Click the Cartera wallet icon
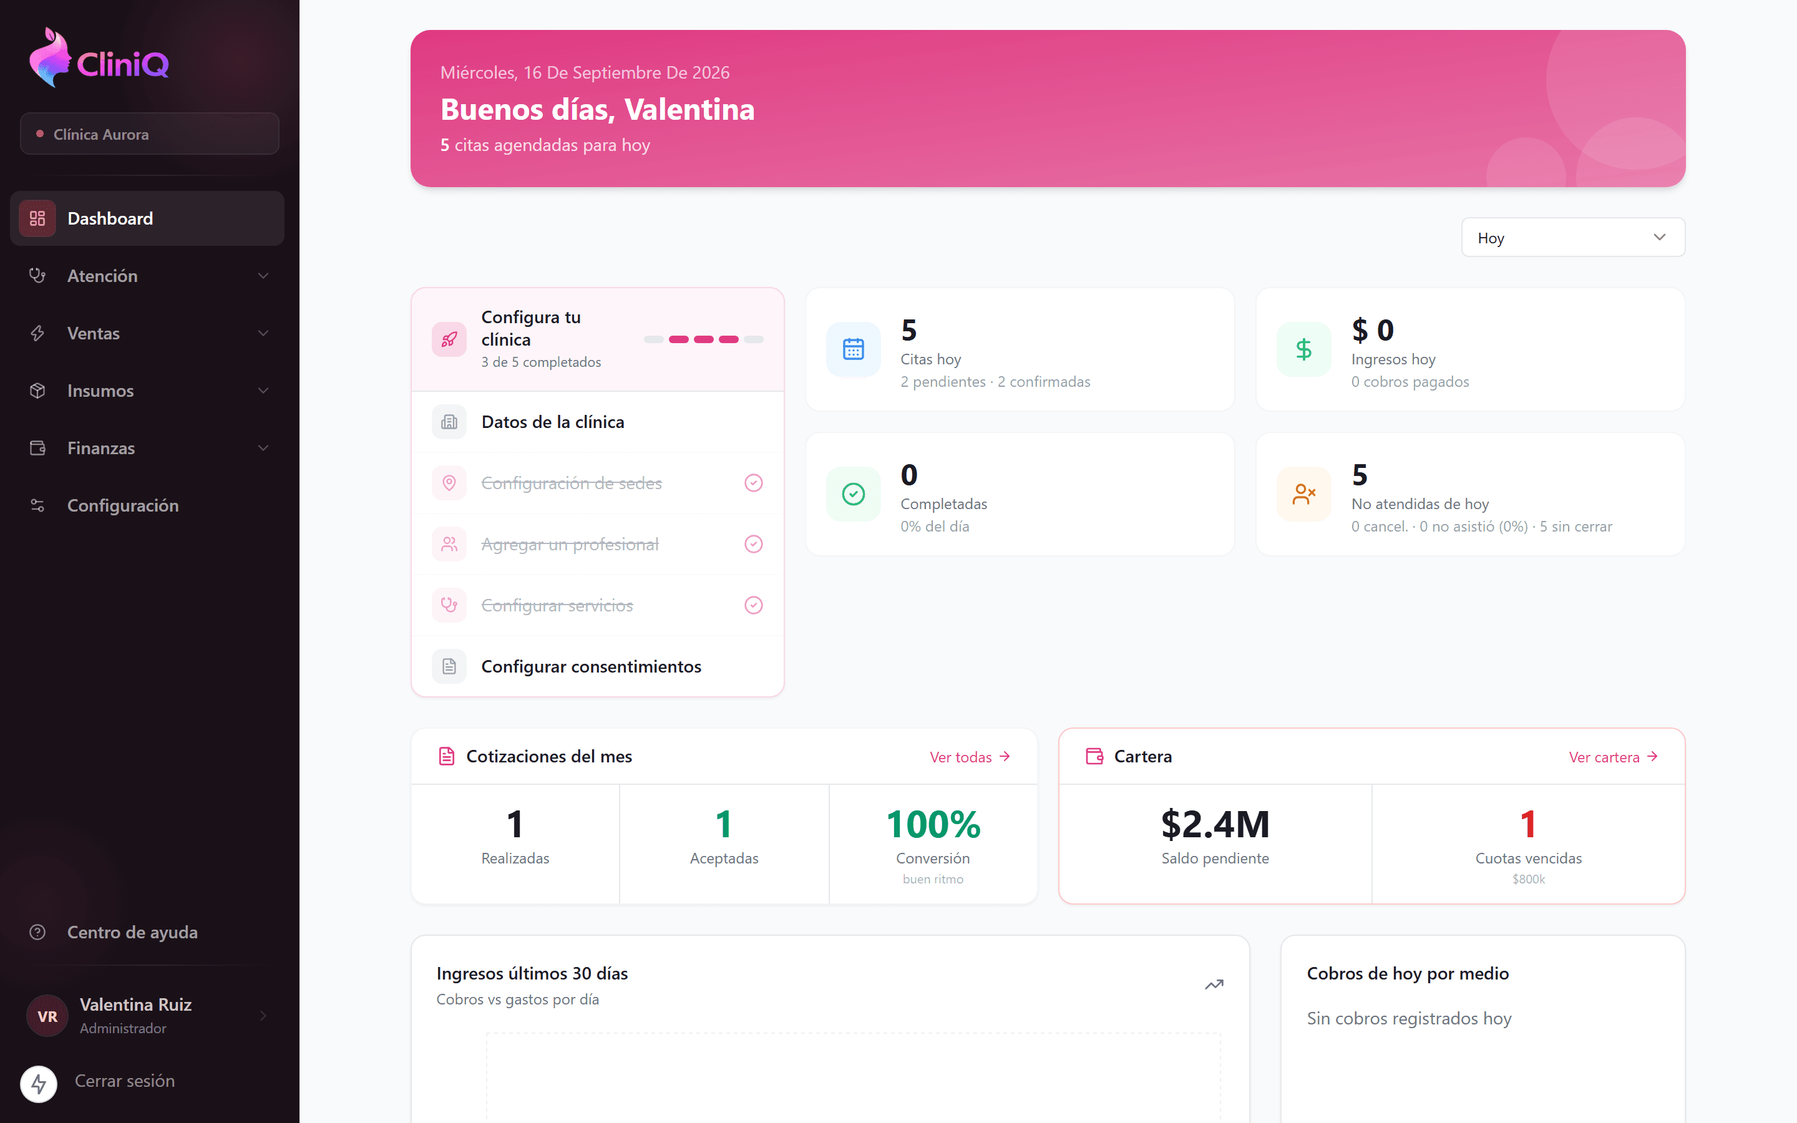 click(x=1094, y=756)
